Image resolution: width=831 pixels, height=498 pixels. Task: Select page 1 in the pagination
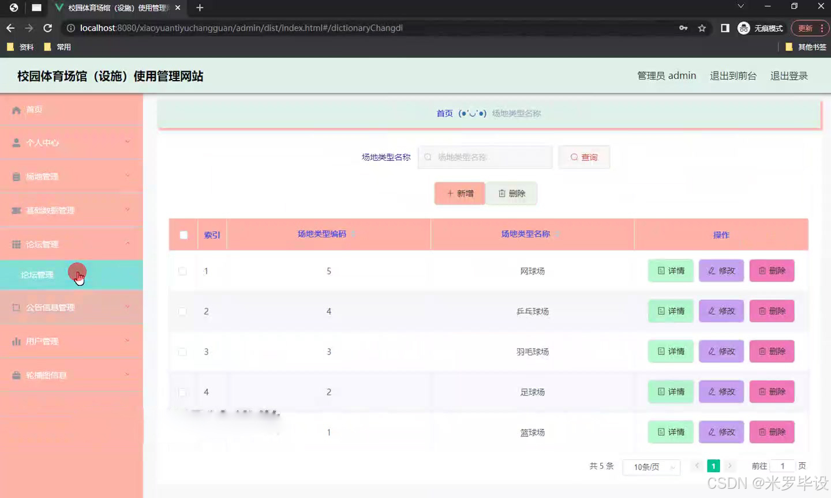713,466
